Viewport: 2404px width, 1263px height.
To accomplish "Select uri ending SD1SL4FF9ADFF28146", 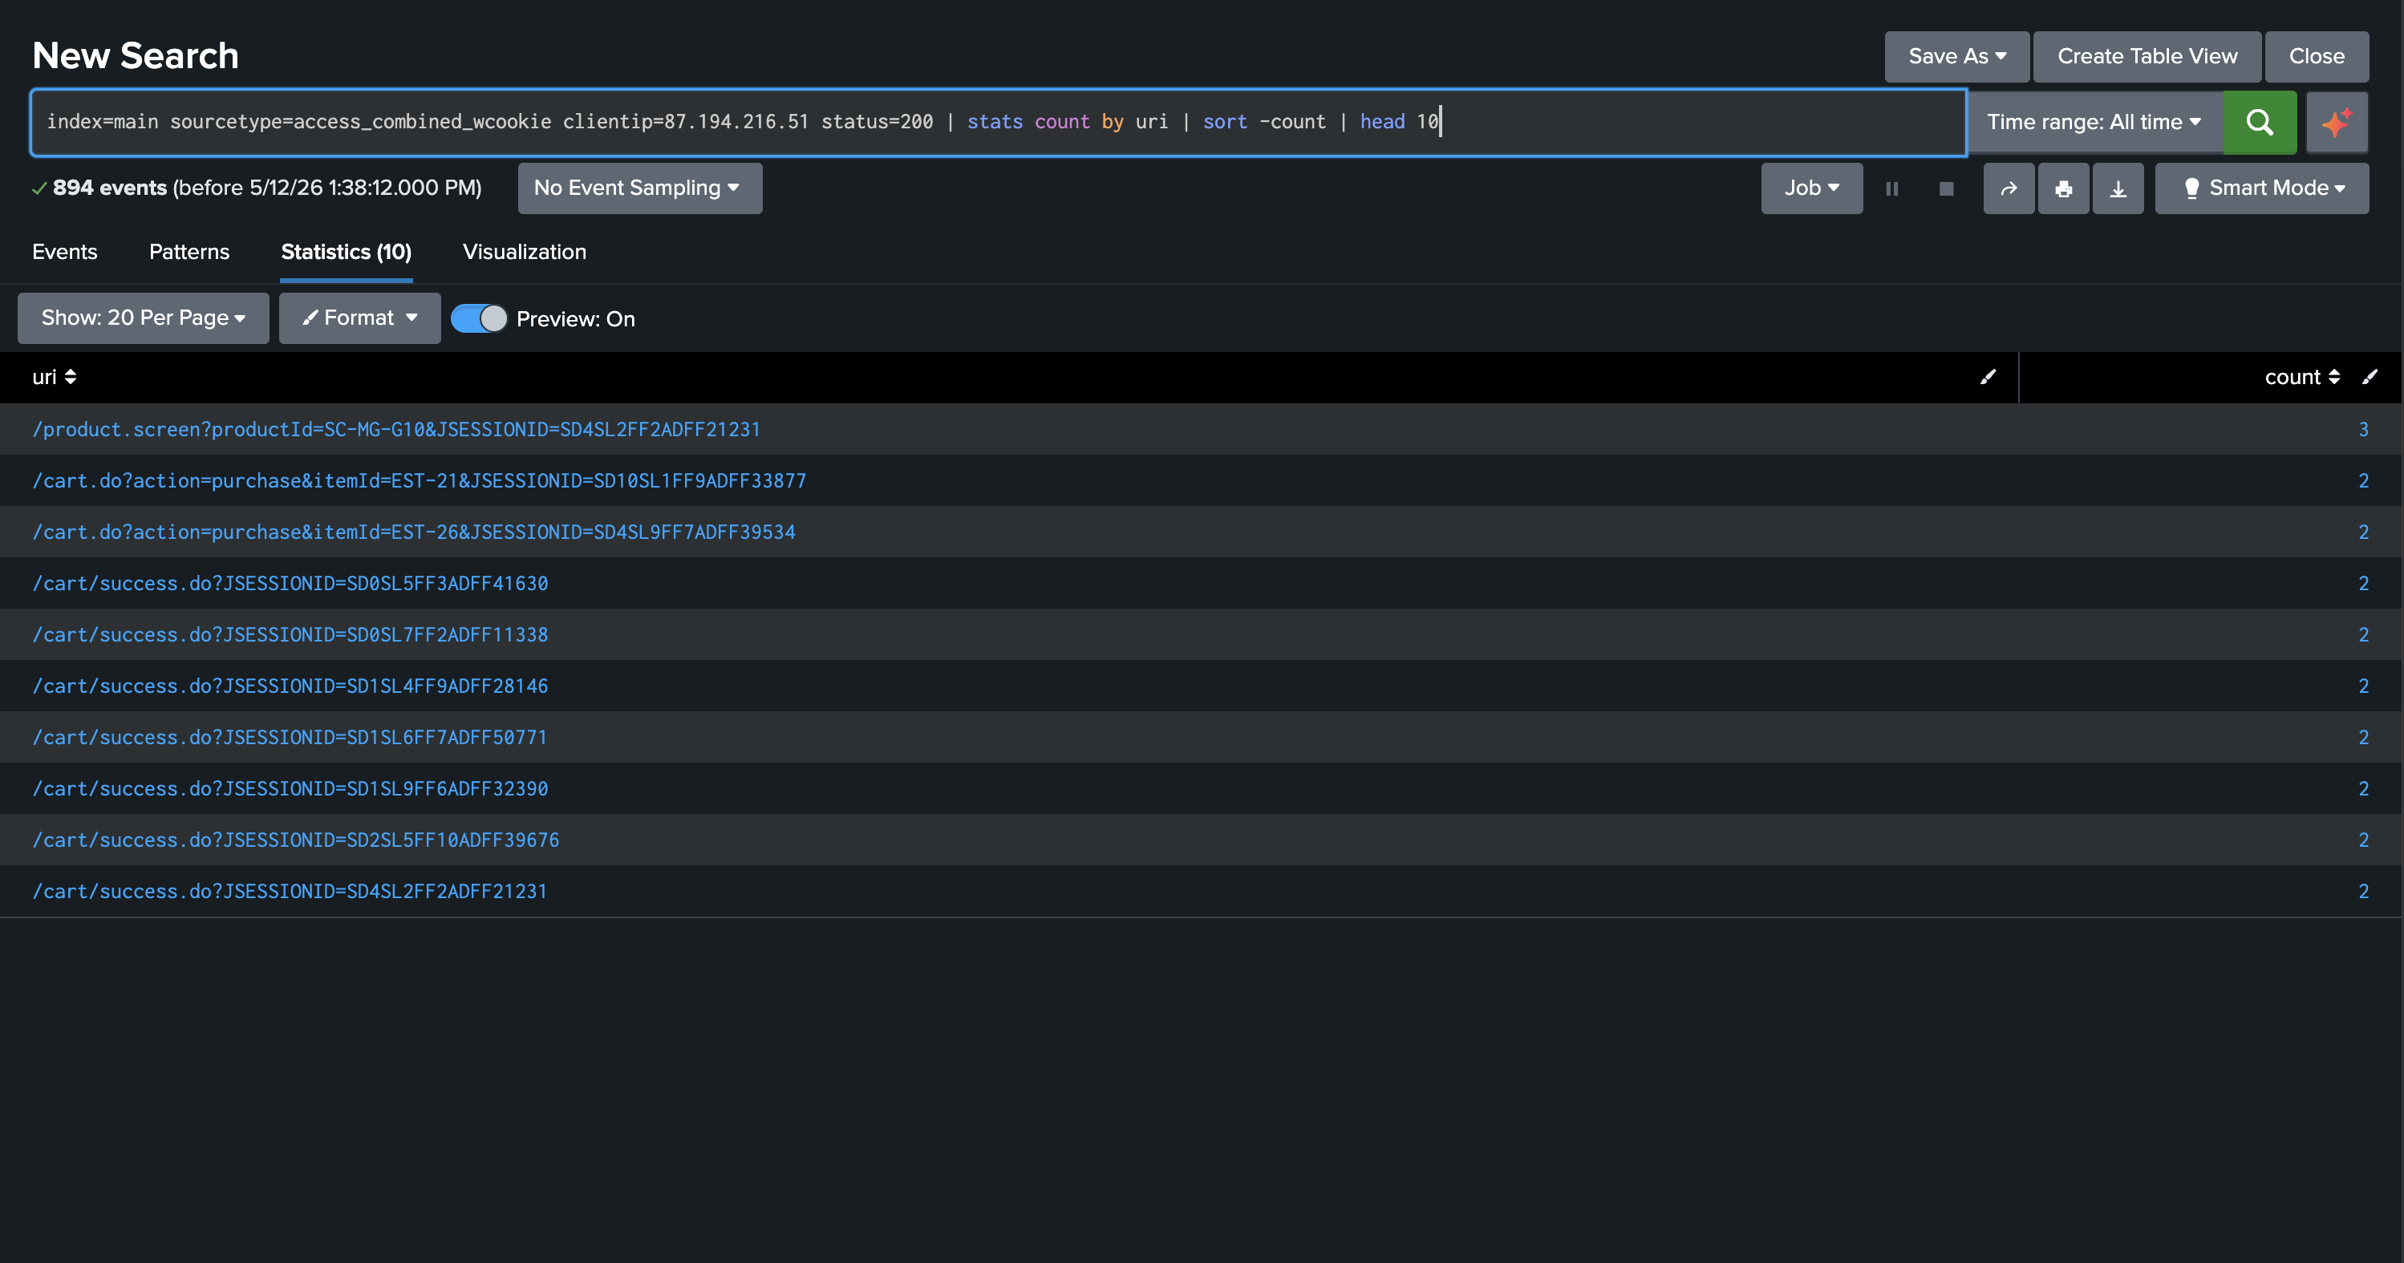I will tap(290, 686).
